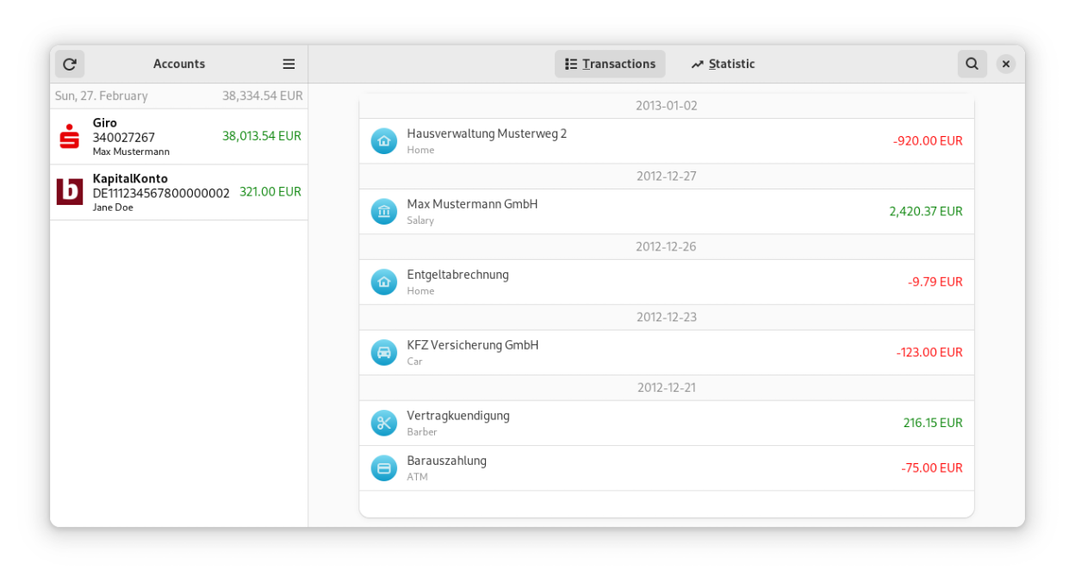Image resolution: width=1075 pixels, height=582 pixels.
Task: Click the KapitalKonto bank logo icon
Action: click(70, 192)
